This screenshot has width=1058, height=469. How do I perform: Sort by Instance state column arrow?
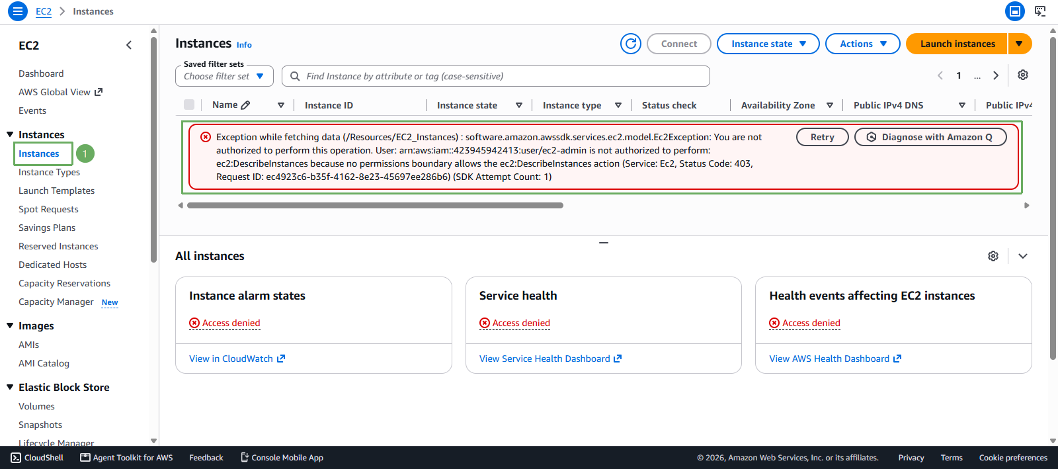point(519,105)
